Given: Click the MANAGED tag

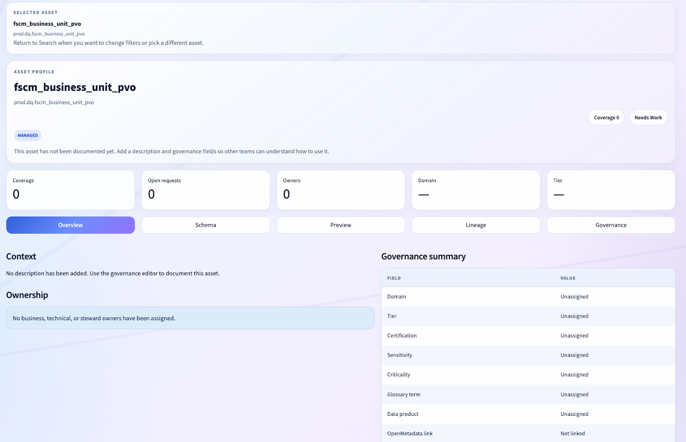Looking at the screenshot, I should pyautogui.click(x=28, y=135).
